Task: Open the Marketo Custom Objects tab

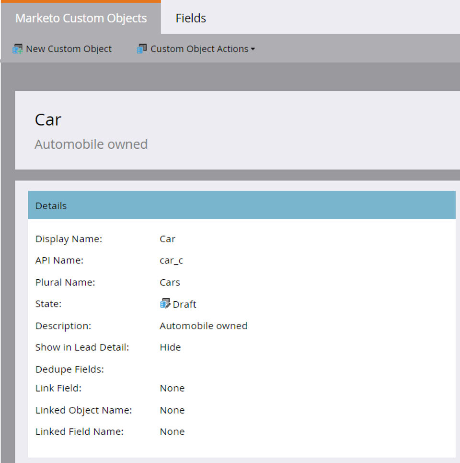Action: [81, 18]
